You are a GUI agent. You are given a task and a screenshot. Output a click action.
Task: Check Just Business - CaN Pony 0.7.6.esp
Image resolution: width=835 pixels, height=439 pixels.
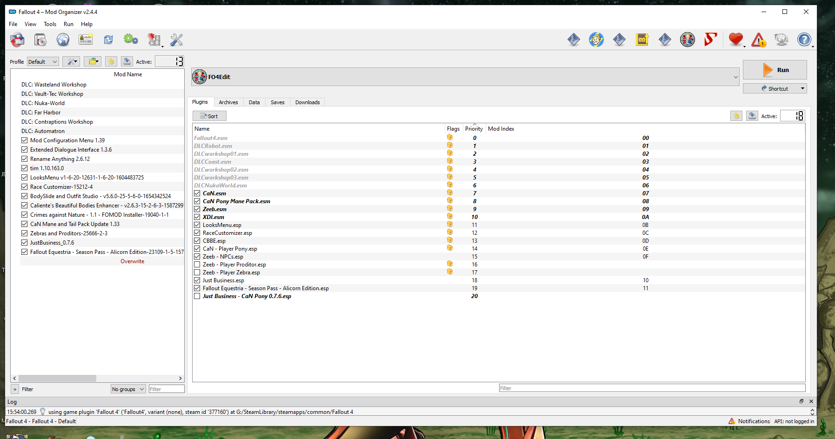tap(197, 296)
